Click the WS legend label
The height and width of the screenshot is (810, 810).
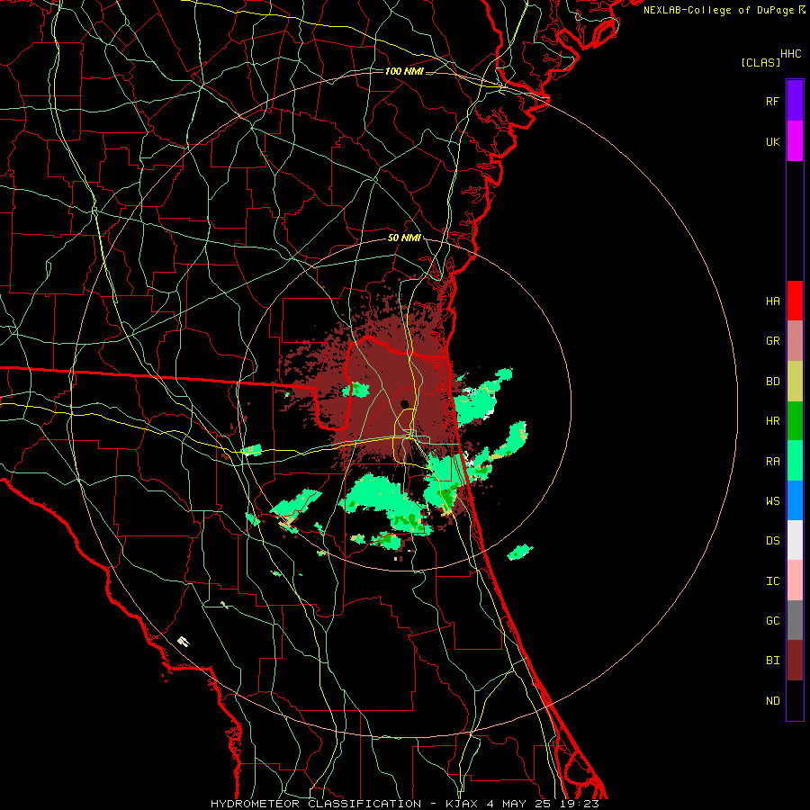click(x=772, y=501)
